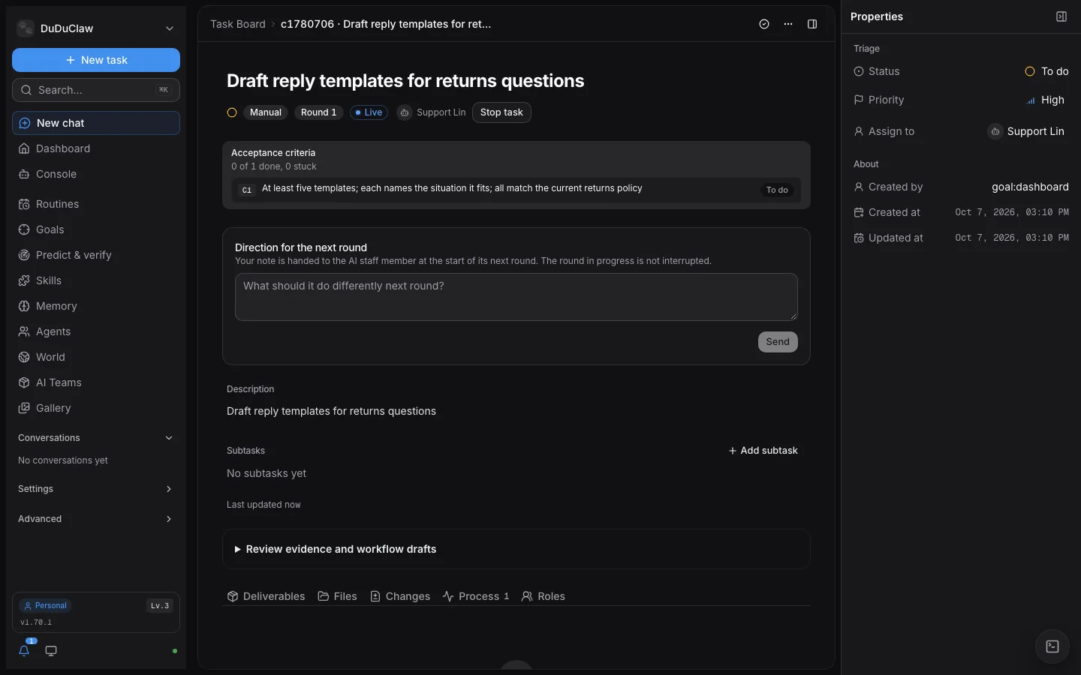Open the Dashboard page from sidebar
This screenshot has height=675, width=1081.
coord(96,148)
